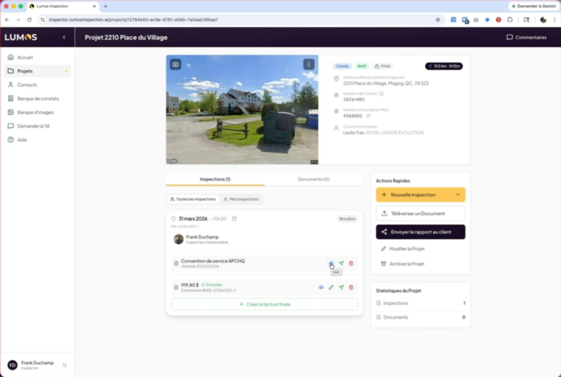View the 919,80 $ soumission with eye icon
The image size is (561, 377).
pos(321,287)
